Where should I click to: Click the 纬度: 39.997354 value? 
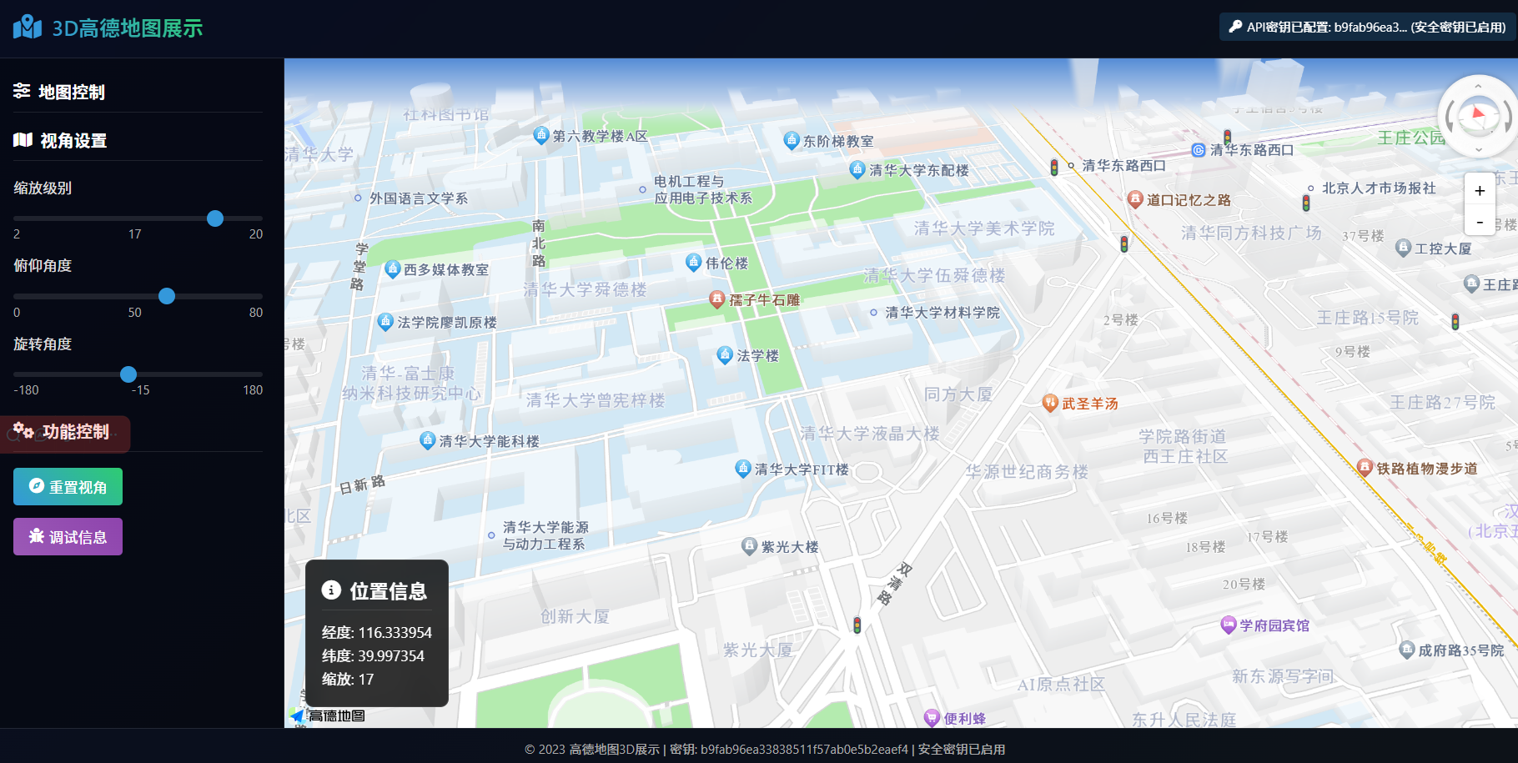coord(373,656)
